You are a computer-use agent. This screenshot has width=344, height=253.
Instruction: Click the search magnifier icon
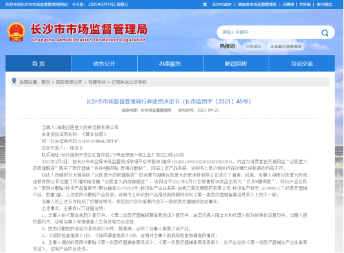tap(325, 33)
